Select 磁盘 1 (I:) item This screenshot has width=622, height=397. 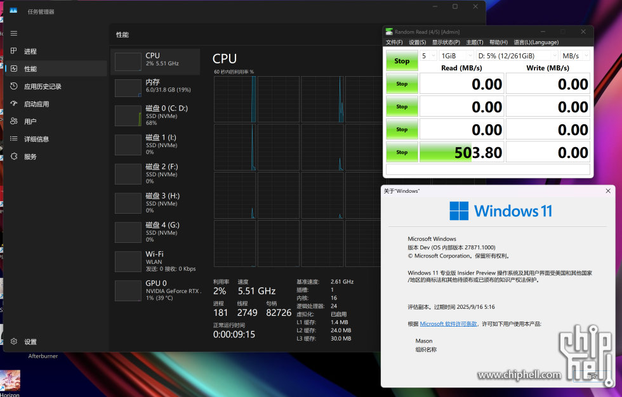coord(155,145)
